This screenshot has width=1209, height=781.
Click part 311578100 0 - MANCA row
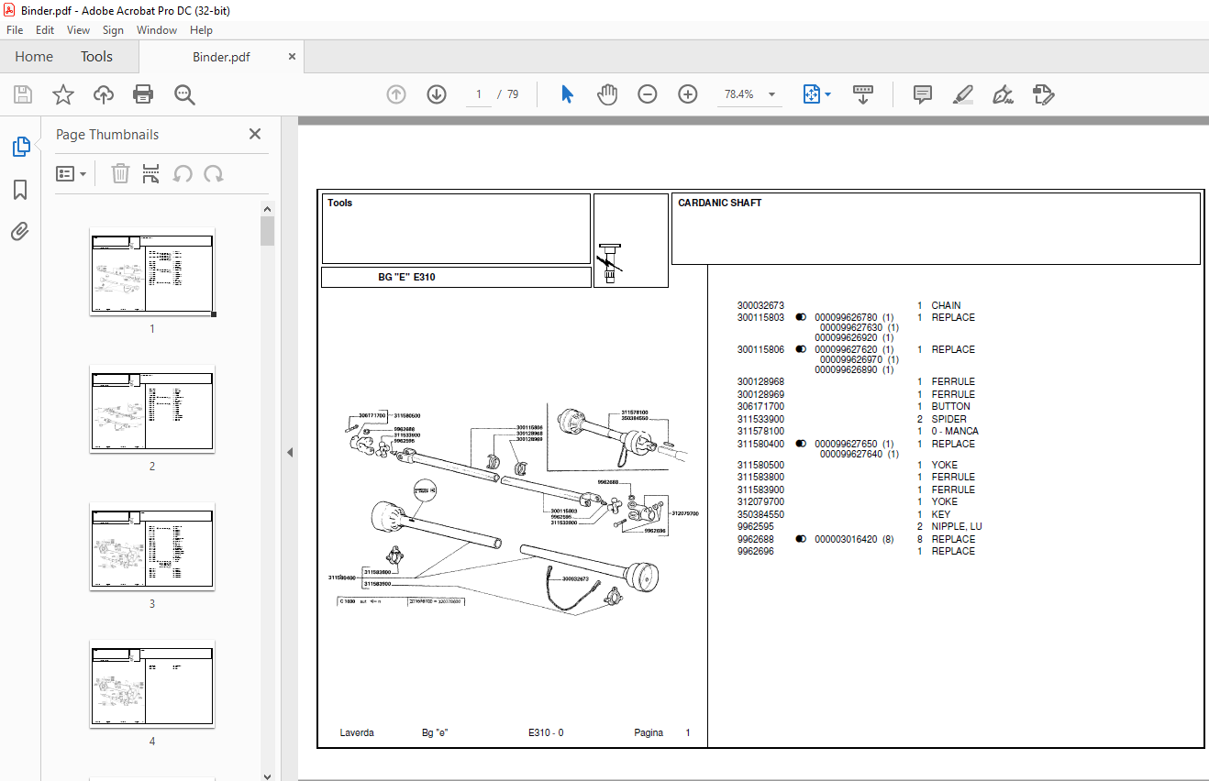pos(858,431)
